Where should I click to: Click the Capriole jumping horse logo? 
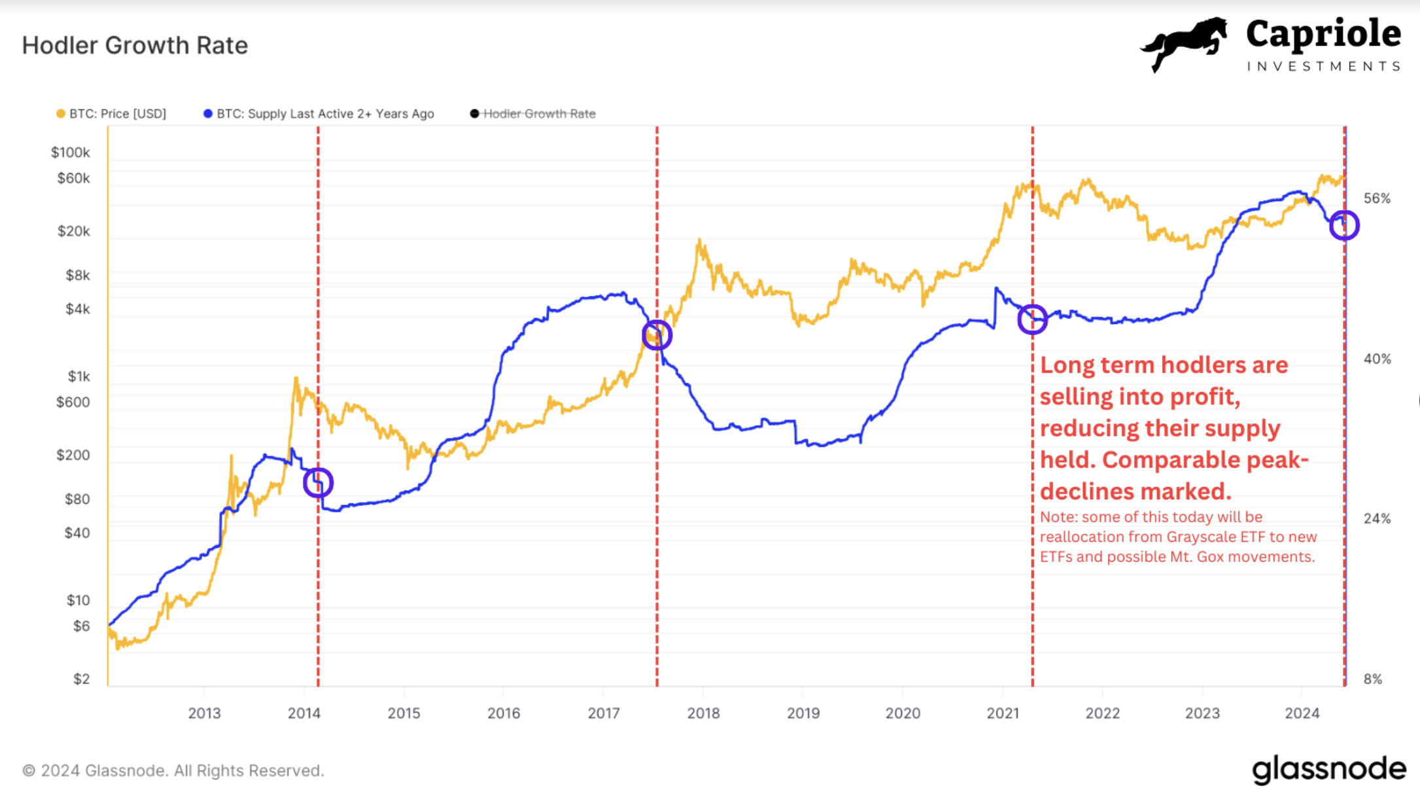[x=1184, y=45]
